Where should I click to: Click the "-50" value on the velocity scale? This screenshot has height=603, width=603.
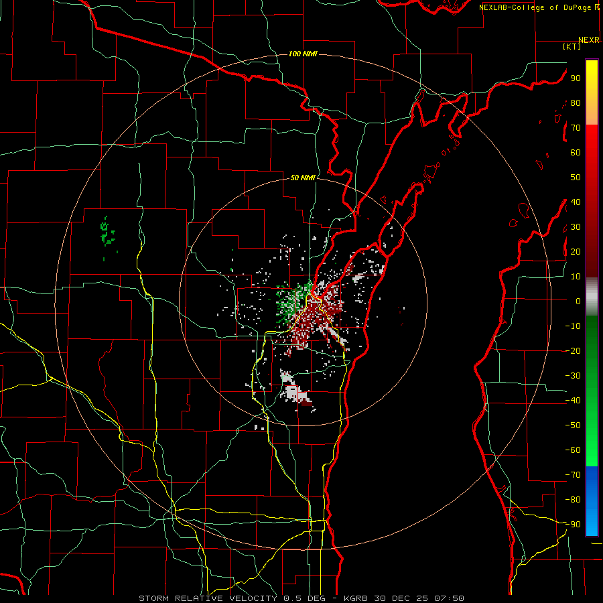point(573,425)
